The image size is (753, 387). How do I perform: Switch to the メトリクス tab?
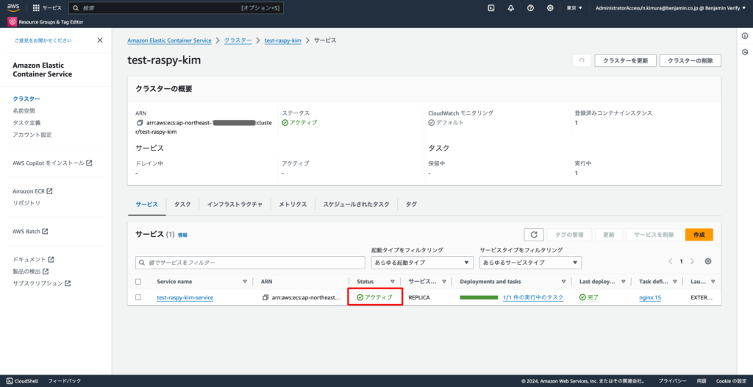tap(293, 205)
